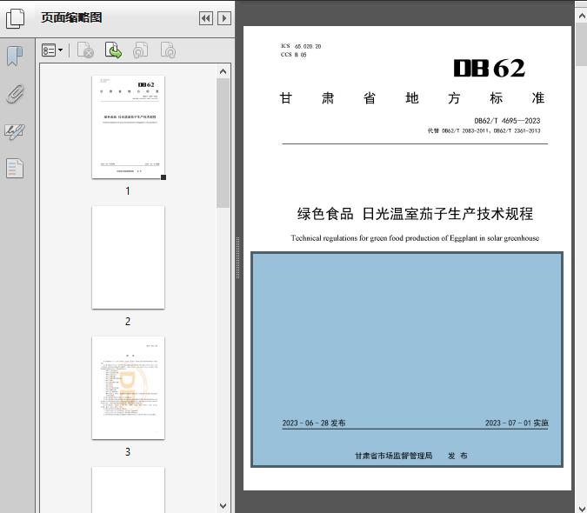The height and width of the screenshot is (513, 587).
Task: Open thumbnail options dropdown menu
Action: [x=52, y=50]
